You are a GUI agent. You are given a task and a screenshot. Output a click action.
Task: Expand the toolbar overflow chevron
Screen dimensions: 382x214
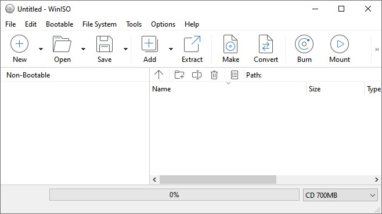[x=377, y=50]
